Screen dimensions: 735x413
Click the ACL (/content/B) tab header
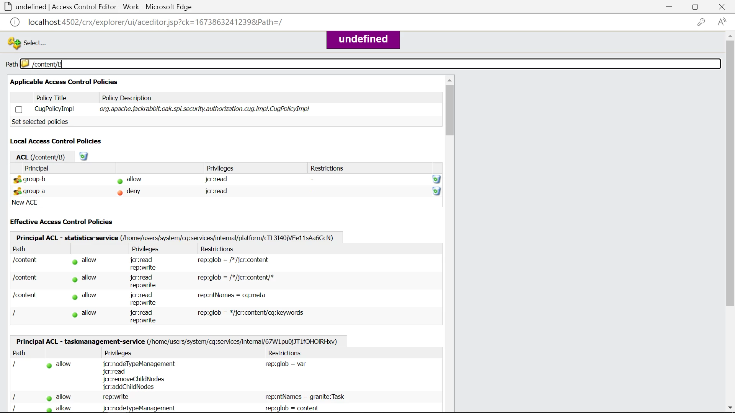pyautogui.click(x=41, y=157)
